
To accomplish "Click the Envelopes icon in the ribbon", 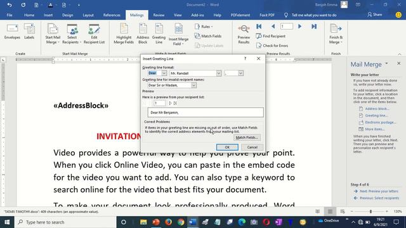I will click(12, 32).
